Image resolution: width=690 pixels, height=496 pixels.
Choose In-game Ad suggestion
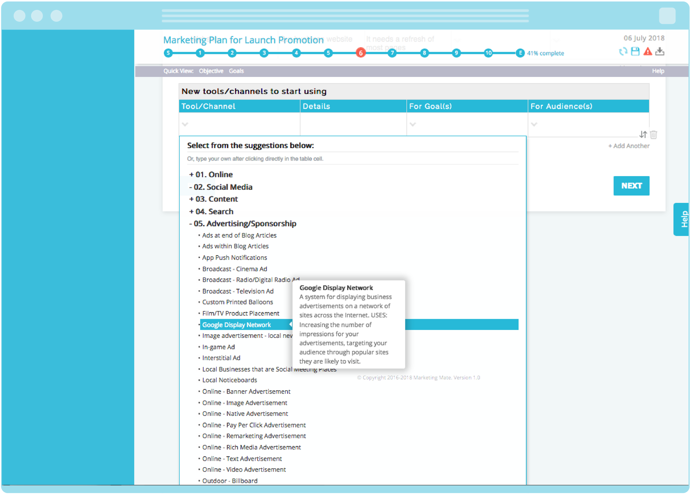click(218, 347)
